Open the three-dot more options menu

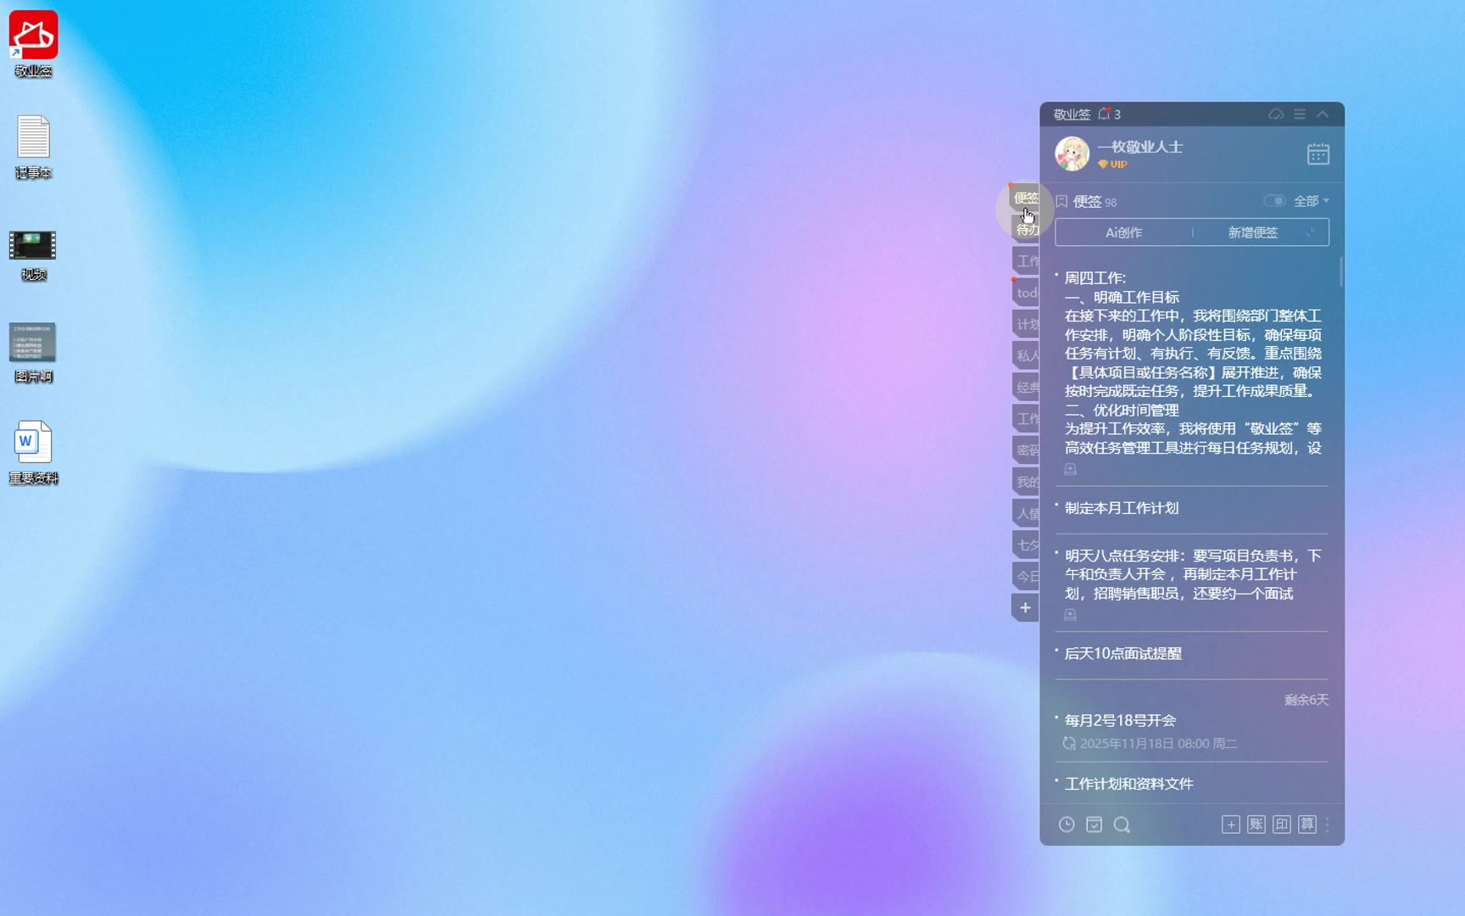click(1327, 824)
